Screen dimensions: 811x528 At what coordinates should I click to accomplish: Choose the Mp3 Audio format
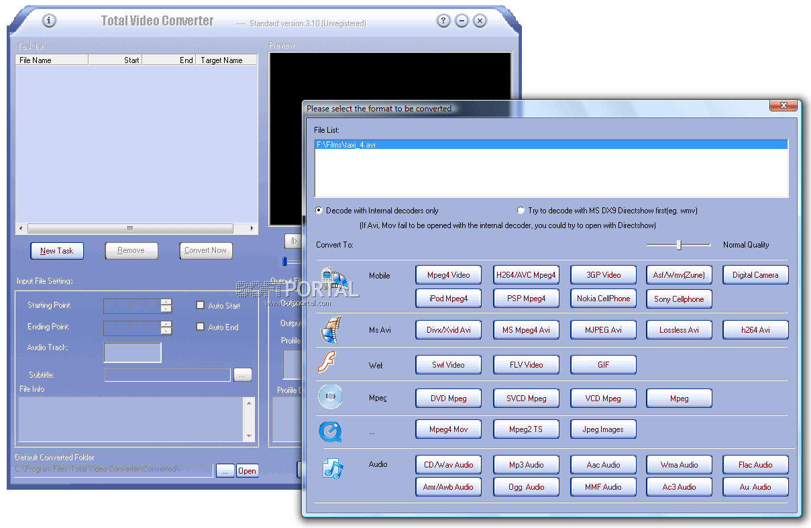click(526, 464)
